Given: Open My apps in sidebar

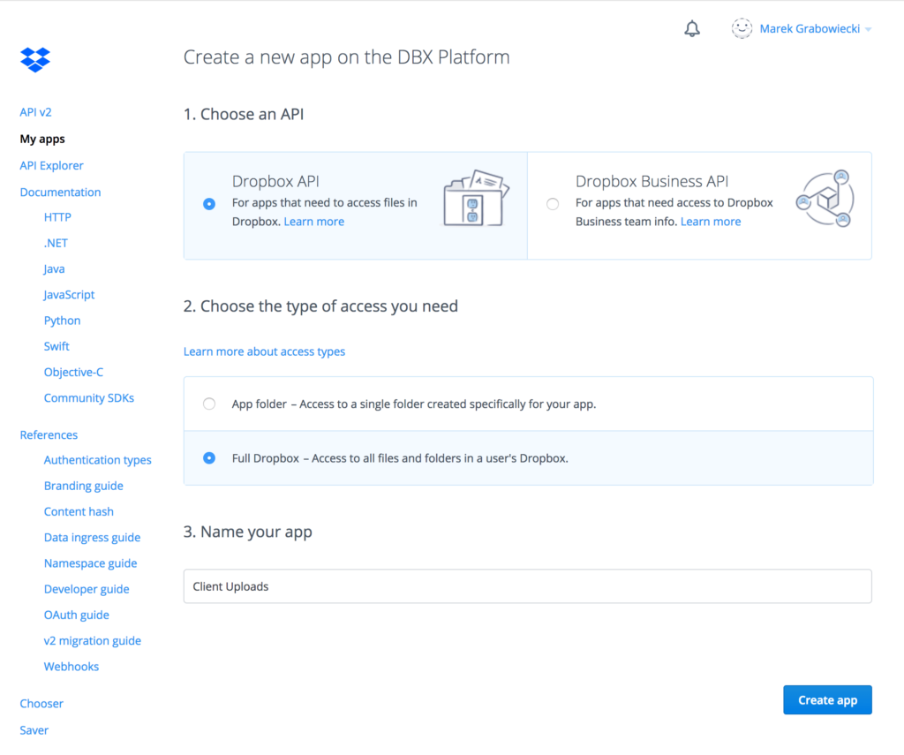Looking at the screenshot, I should (42, 139).
